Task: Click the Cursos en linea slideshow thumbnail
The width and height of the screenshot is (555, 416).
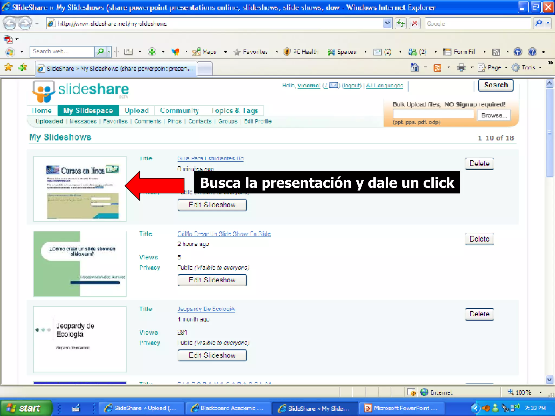Action: pyautogui.click(x=80, y=189)
